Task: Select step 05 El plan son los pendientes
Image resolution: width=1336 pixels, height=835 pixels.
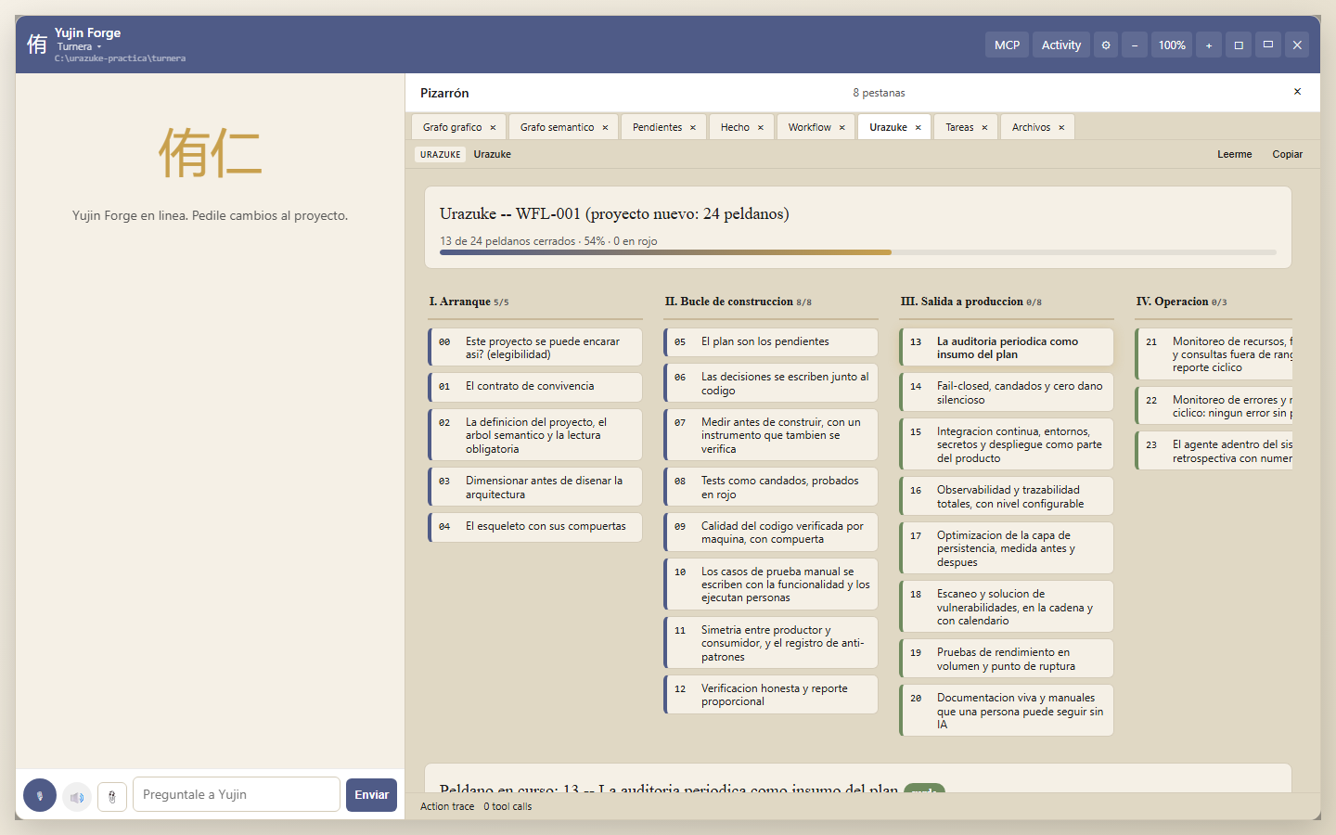Action: (x=771, y=342)
